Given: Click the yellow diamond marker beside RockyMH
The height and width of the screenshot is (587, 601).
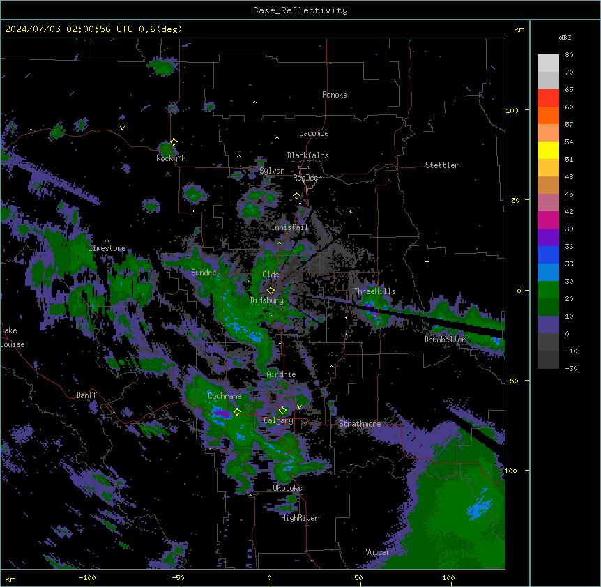Looking at the screenshot, I should [x=174, y=142].
